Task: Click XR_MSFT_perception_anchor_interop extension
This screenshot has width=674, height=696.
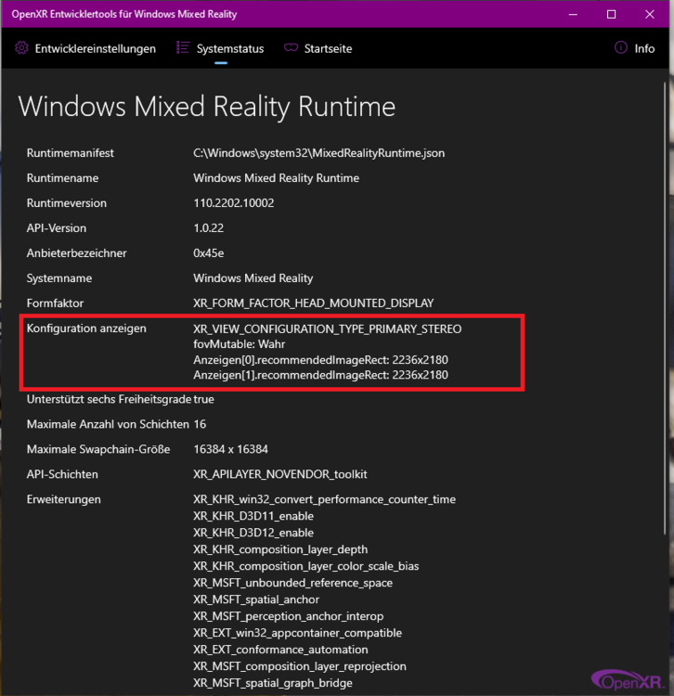Action: (288, 616)
